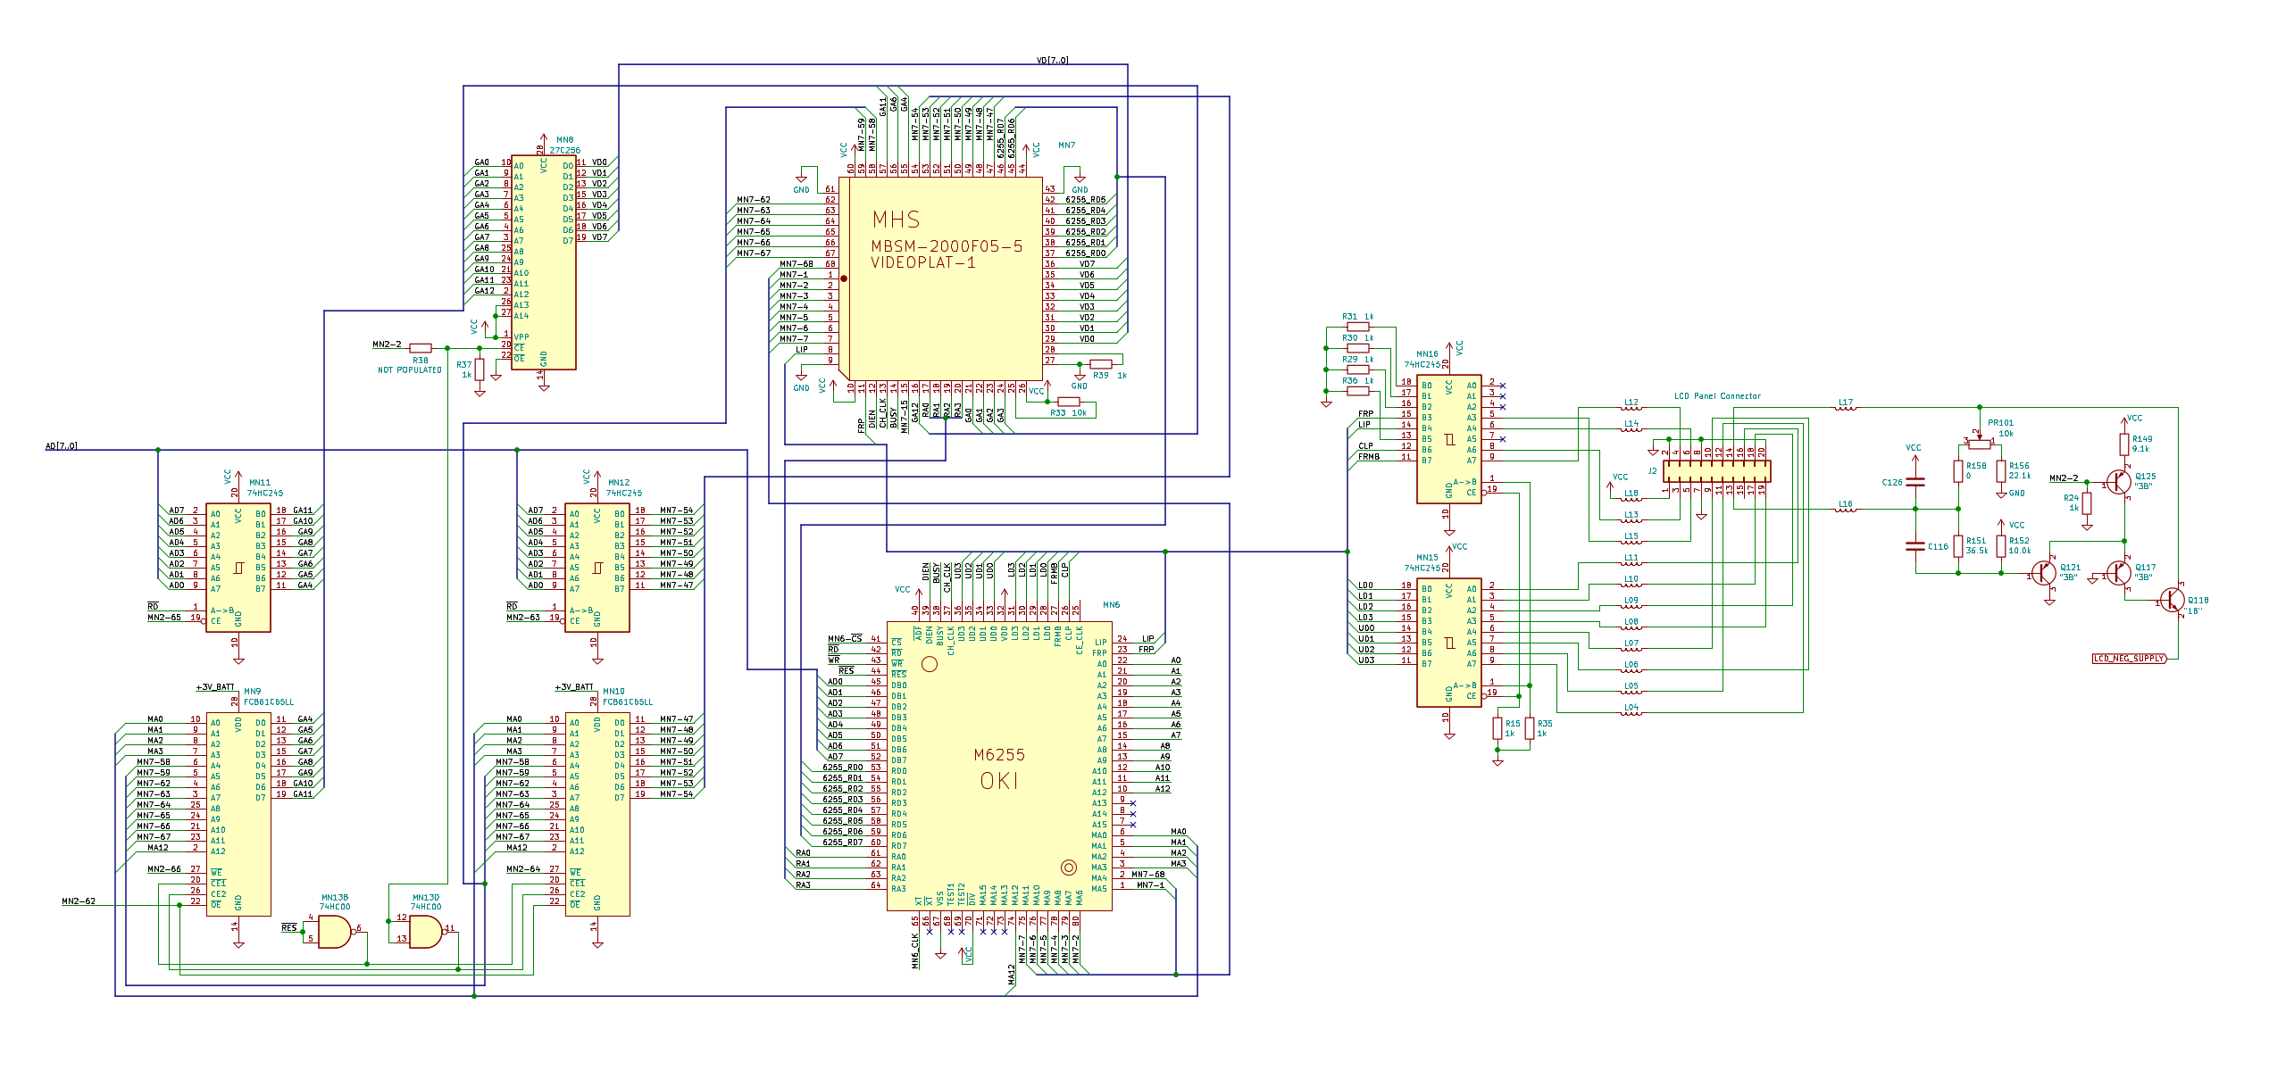Click transistor Q125 symbol

tap(2119, 482)
